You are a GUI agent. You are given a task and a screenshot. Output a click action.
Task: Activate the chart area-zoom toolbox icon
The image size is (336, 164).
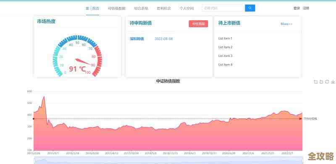315,82
